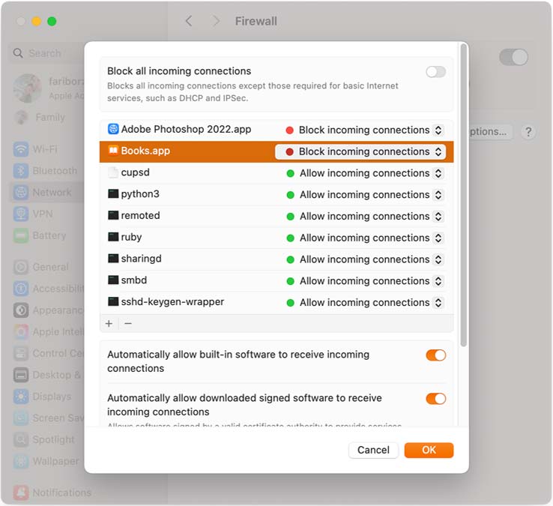Click the cupsd document icon

coord(113,172)
